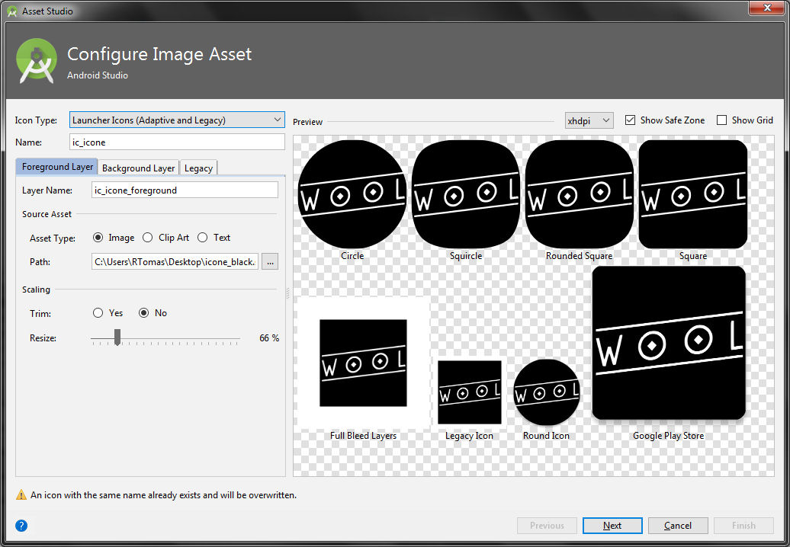Switch to the Background Layer tab
The width and height of the screenshot is (790, 547).
coord(138,168)
